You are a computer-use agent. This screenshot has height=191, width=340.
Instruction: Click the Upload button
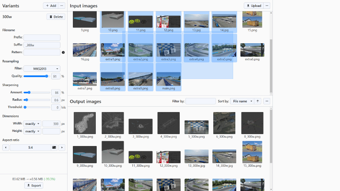(254, 6)
